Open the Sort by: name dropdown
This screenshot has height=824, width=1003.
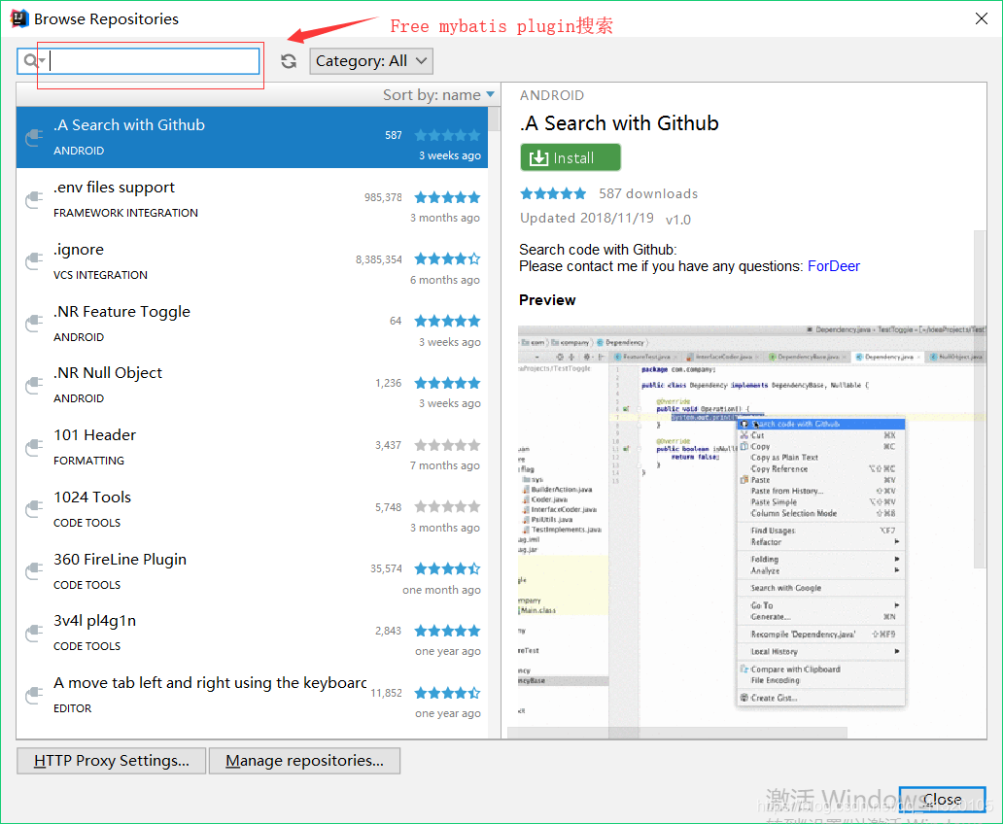(439, 94)
